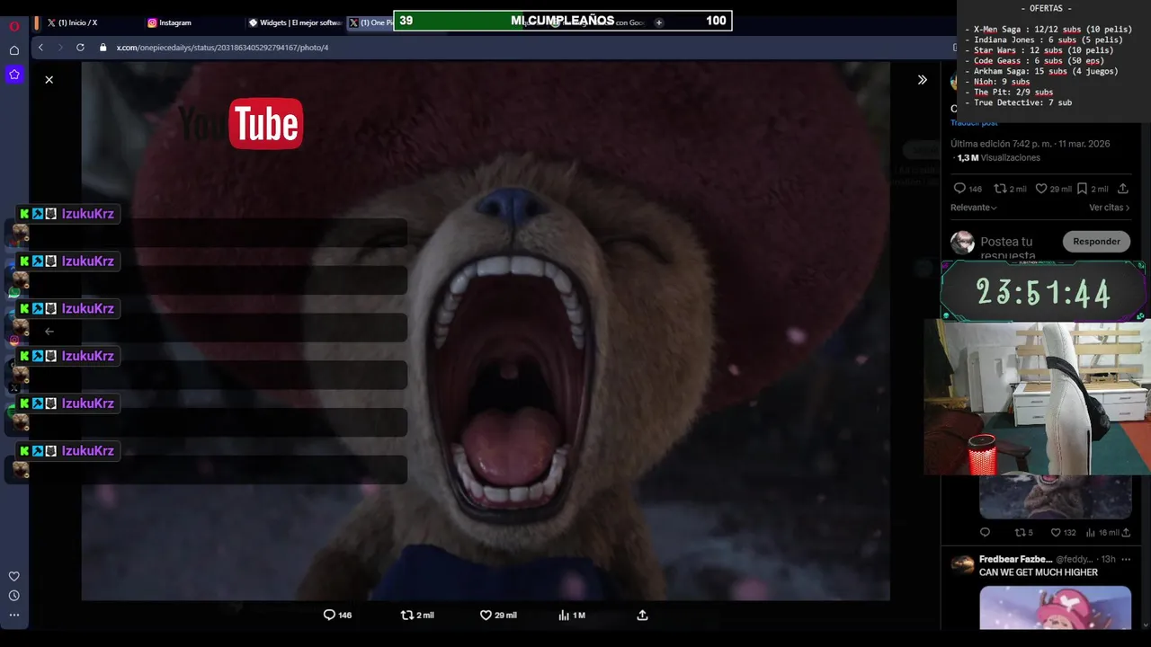The width and height of the screenshot is (1151, 647).
Task: Open more options on Fredbear reply
Action: click(1126, 559)
